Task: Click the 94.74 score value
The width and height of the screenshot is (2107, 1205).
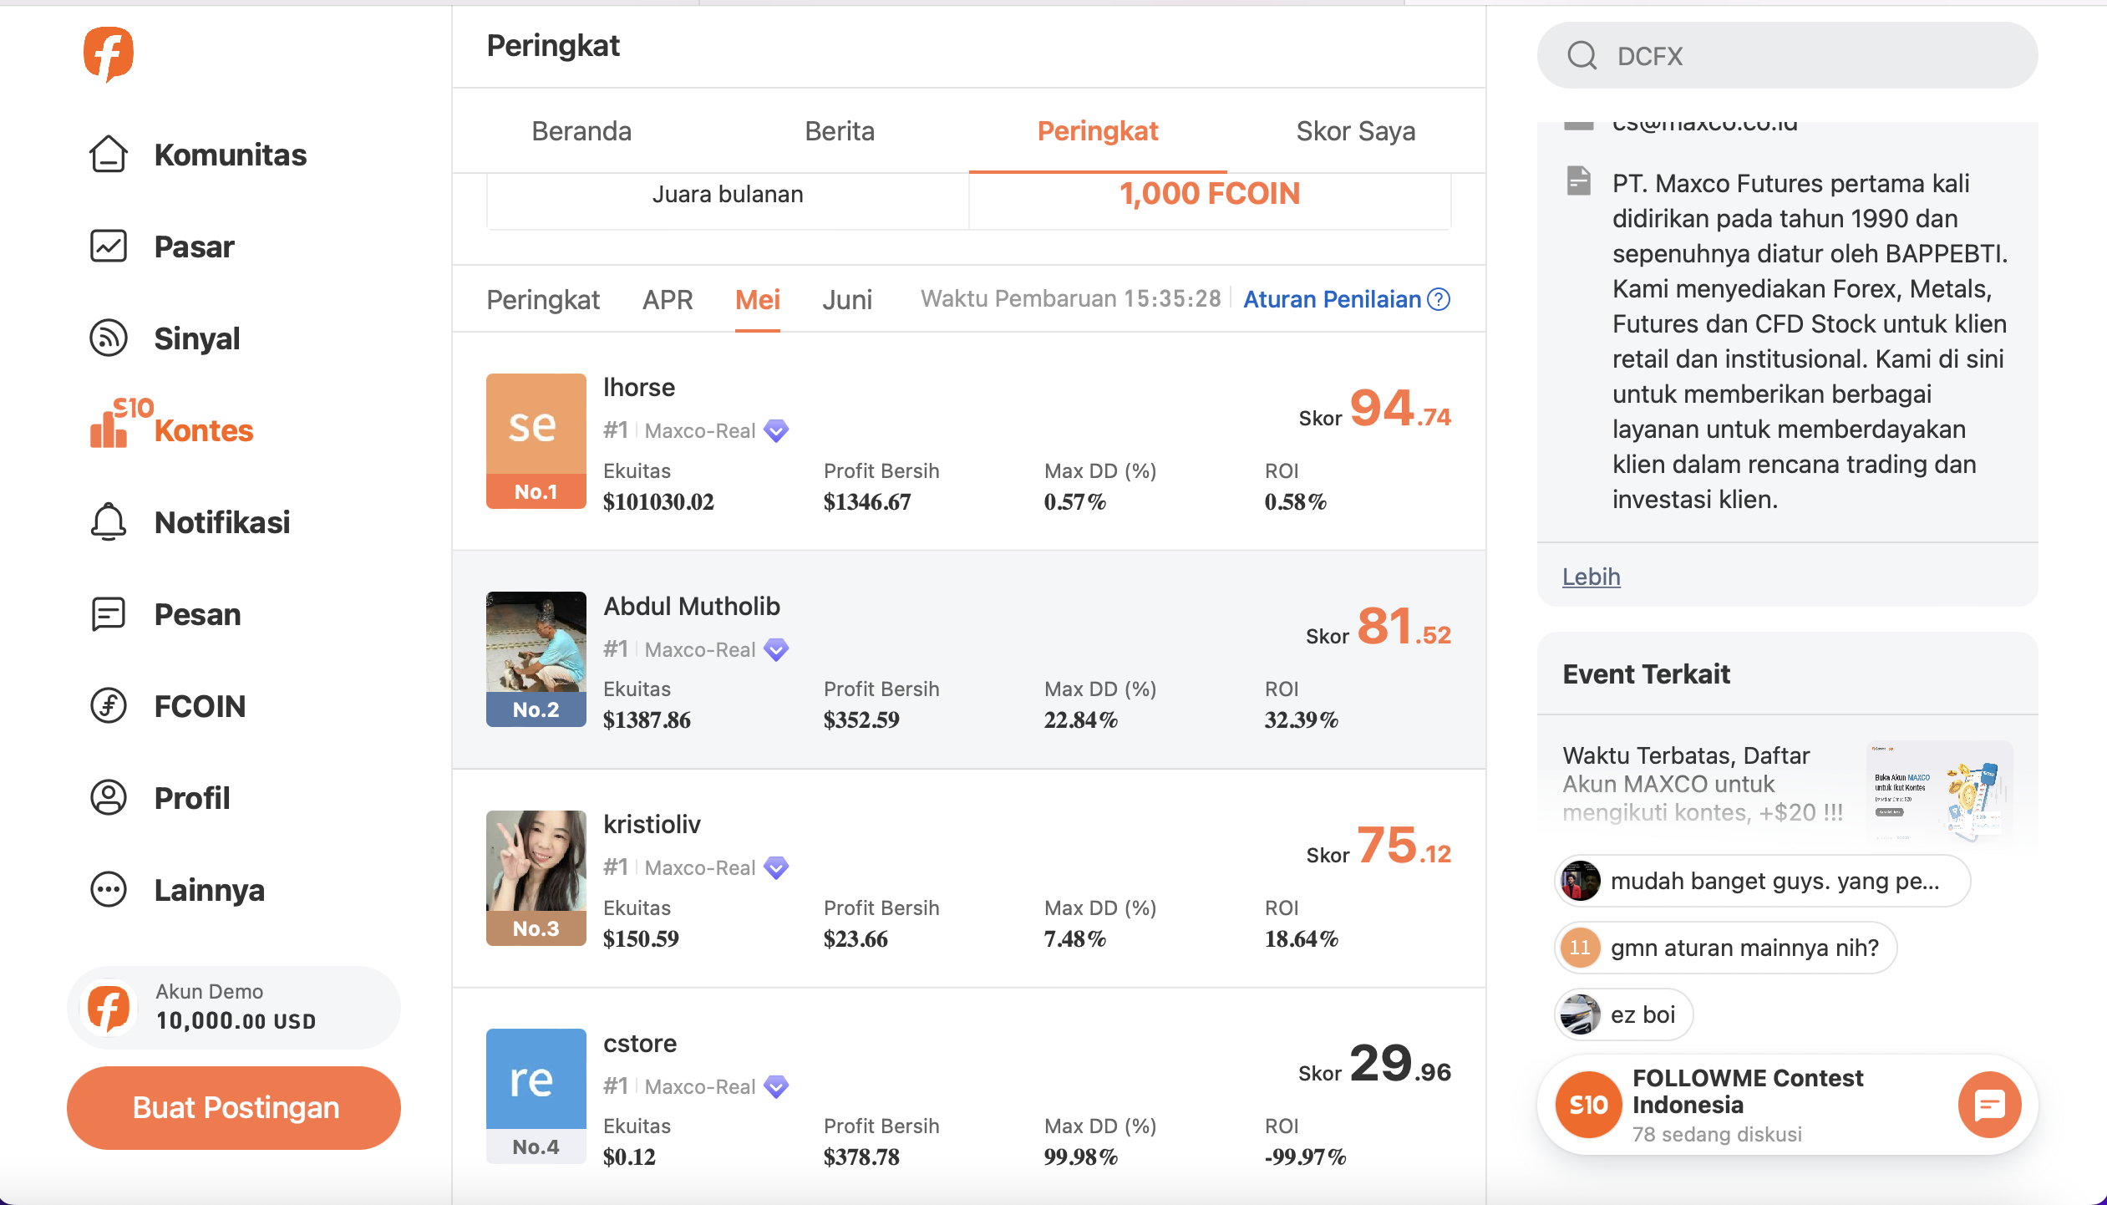Action: point(1400,408)
